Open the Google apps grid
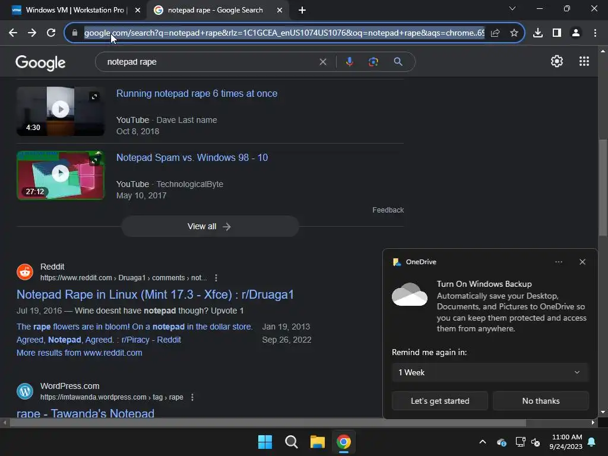608x456 pixels. pyautogui.click(x=584, y=61)
